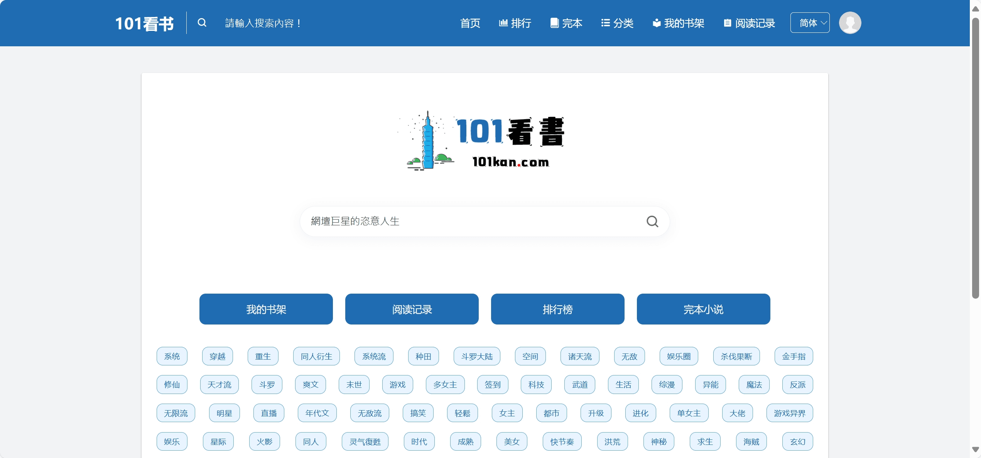
Task: Open 排行 in top navigation
Action: (515, 23)
